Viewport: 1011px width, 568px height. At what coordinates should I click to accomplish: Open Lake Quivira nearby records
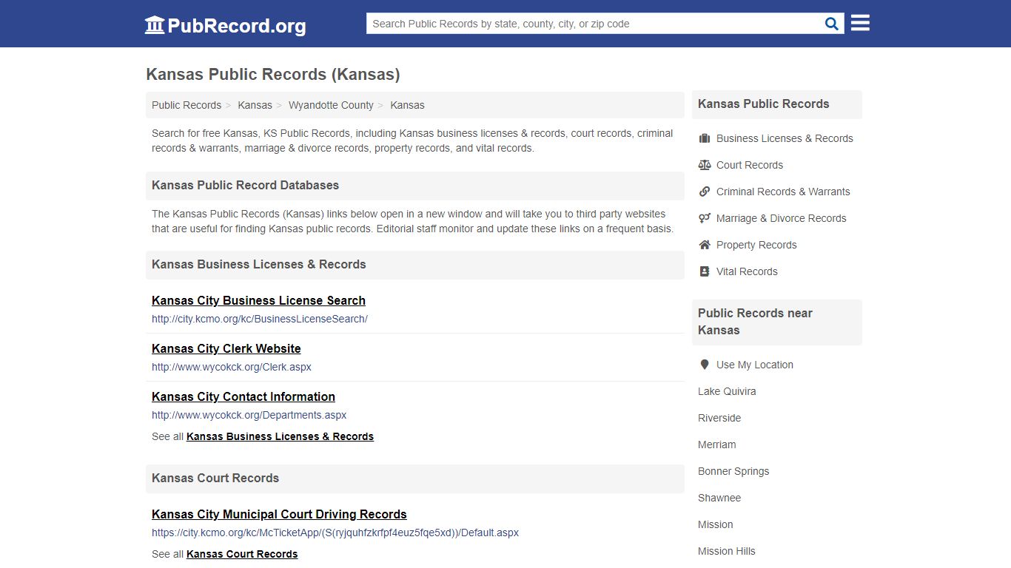[x=727, y=391]
